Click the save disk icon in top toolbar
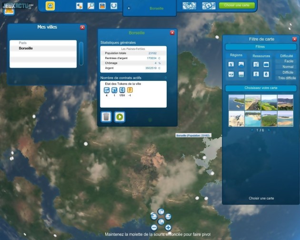The height and width of the screenshot is (240, 300). pos(102,6)
